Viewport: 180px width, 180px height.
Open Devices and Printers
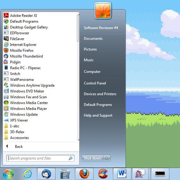(100, 94)
